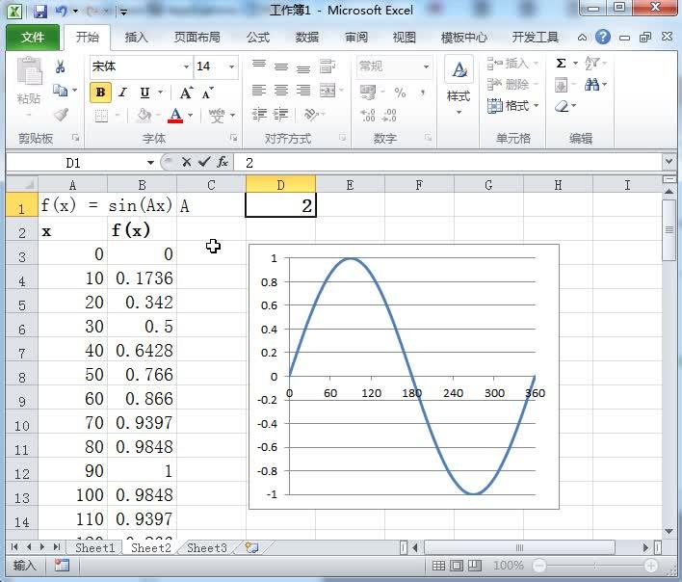Click the Undo icon in the title bar

[x=62, y=11]
